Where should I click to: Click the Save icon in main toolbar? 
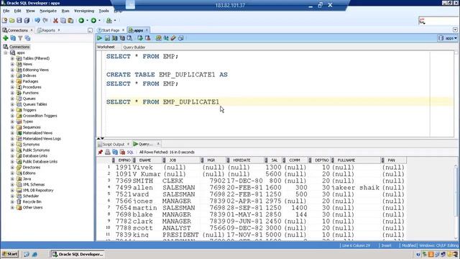pos(19,21)
